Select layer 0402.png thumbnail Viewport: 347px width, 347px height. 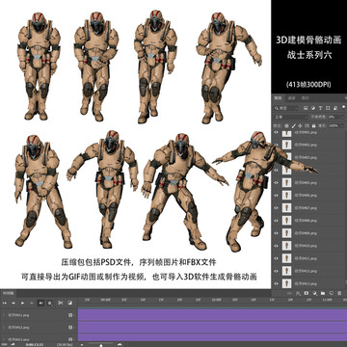coord(286,145)
